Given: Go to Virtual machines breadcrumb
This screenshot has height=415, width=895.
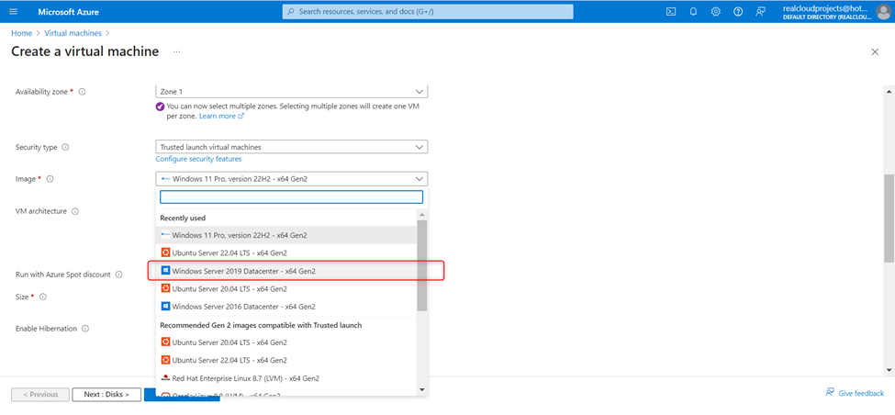Looking at the screenshot, I should pyautogui.click(x=73, y=33).
